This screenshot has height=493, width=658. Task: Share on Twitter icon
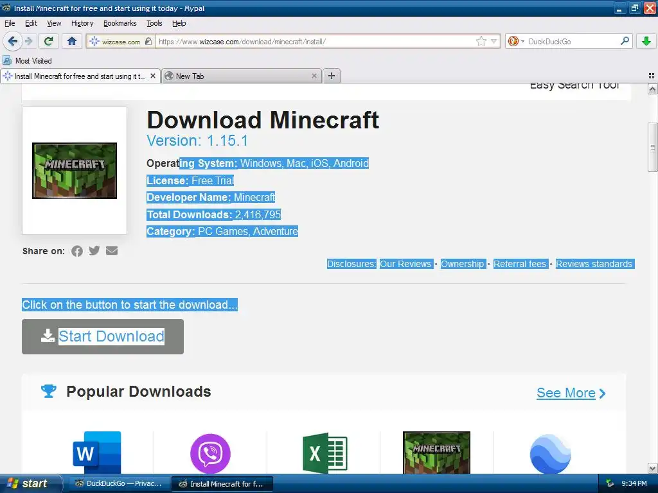tap(94, 251)
